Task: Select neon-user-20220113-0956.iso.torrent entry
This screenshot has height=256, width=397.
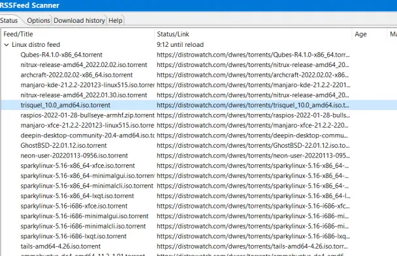Action: point(74,156)
